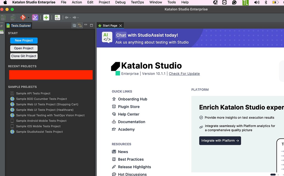Open the Git toolbar icon
The width and height of the screenshot is (284, 176).
coord(23,17)
